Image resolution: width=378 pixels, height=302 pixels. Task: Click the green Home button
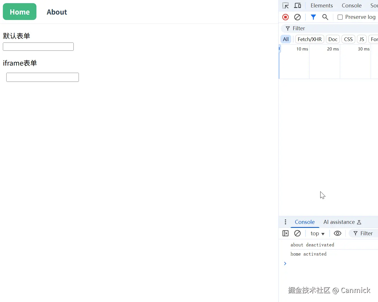tap(19, 12)
